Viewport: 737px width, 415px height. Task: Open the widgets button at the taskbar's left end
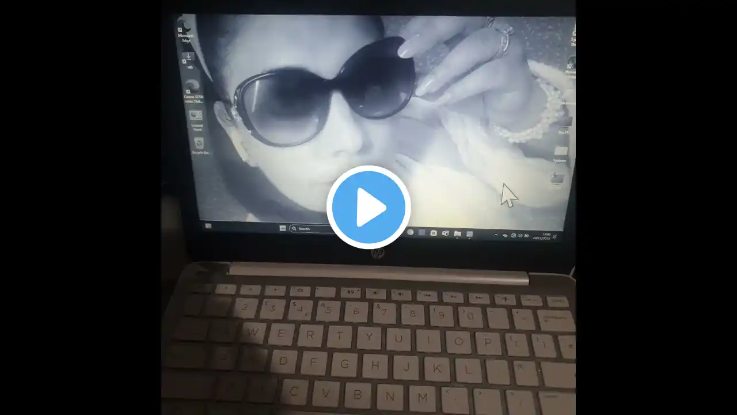pyautogui.click(x=208, y=226)
